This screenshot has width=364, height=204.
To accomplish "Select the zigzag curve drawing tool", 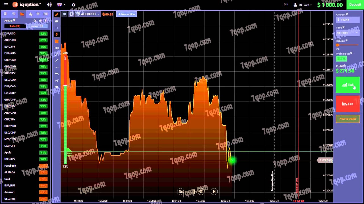I will (57, 80).
